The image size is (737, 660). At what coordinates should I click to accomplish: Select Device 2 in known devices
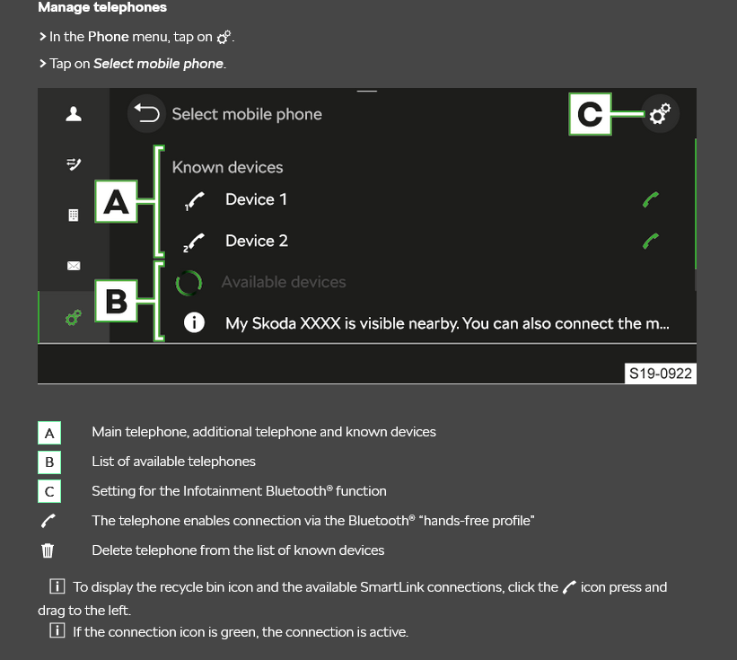click(x=257, y=241)
